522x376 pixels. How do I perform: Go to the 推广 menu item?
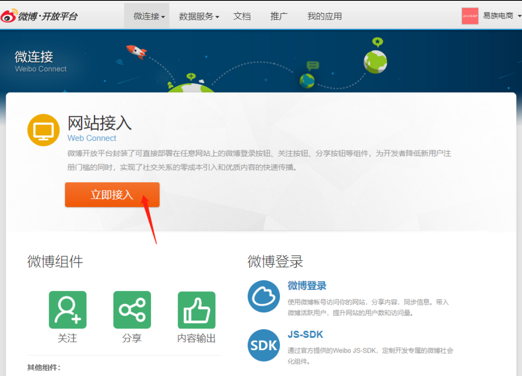pos(279,16)
